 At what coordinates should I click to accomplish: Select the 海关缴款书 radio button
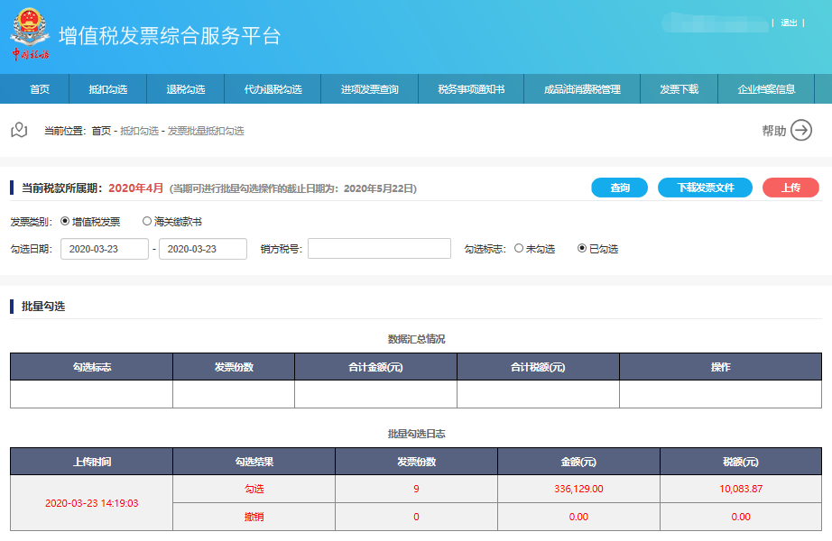(147, 221)
